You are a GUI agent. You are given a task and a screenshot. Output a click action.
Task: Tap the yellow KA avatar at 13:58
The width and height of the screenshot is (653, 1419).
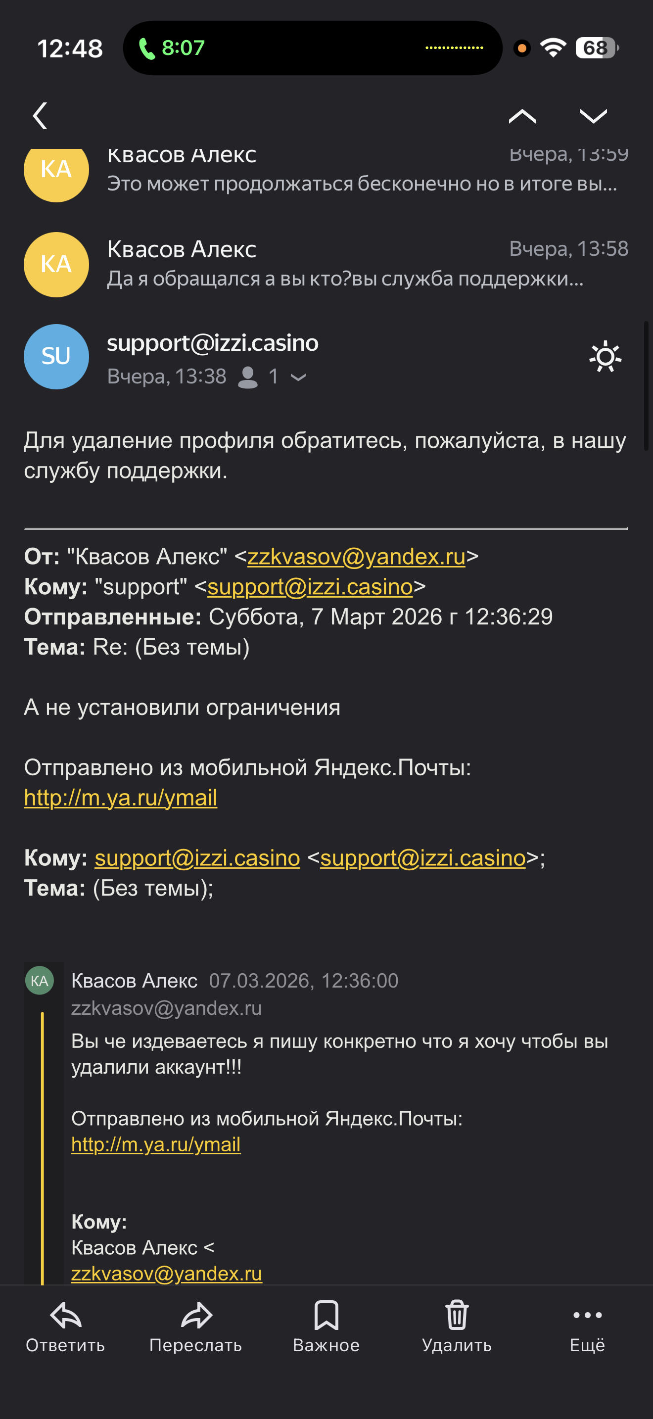(x=56, y=264)
